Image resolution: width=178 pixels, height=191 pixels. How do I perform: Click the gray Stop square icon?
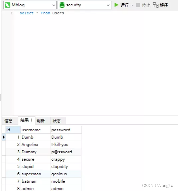[138, 5]
